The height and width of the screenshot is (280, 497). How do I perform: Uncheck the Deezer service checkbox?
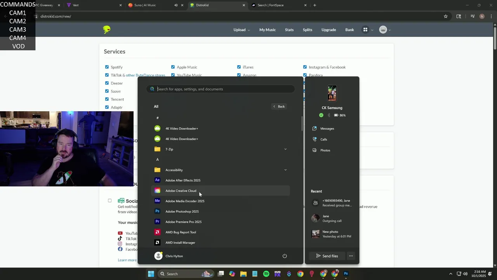point(107,83)
